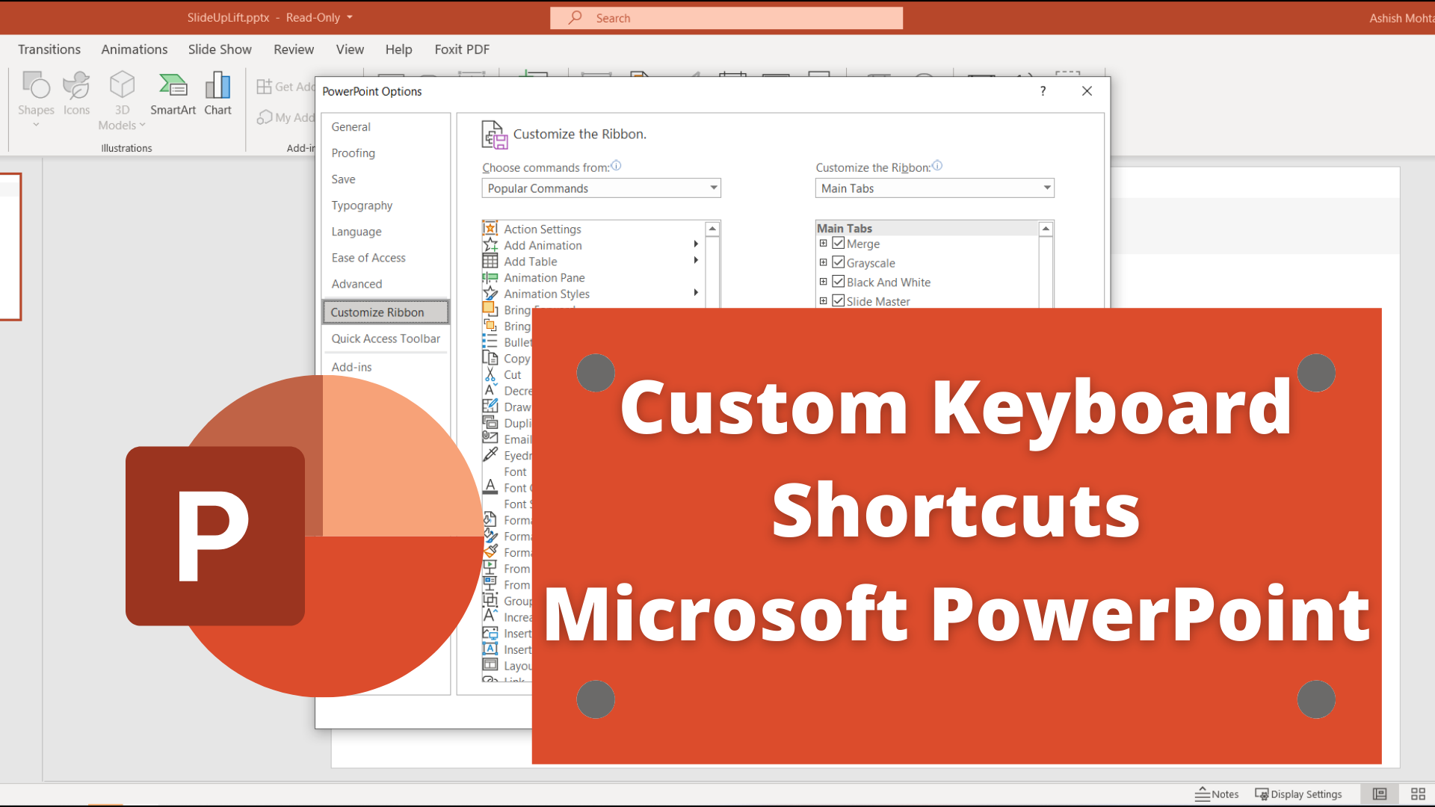
Task: Insert a SmartArt graphic
Action: pos(173,93)
